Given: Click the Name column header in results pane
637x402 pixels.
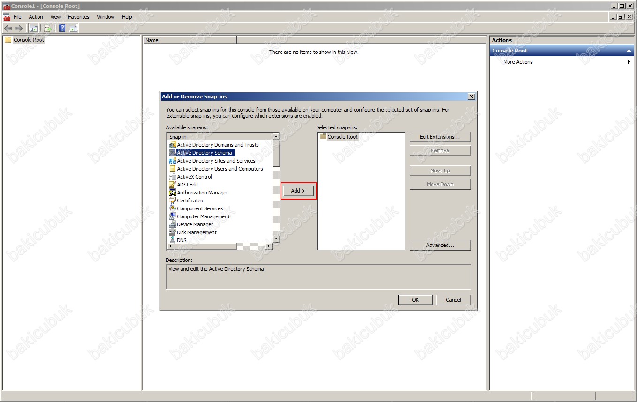Looking at the screenshot, I should click(x=190, y=40).
